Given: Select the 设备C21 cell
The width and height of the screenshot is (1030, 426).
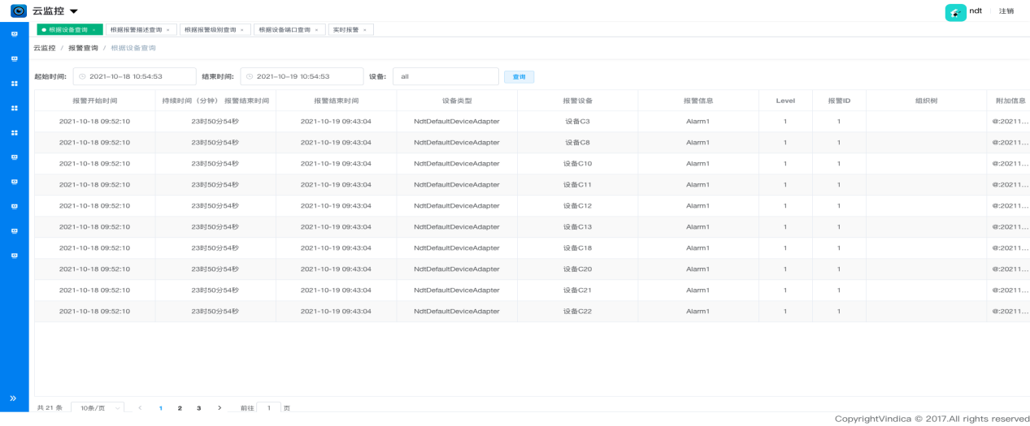Looking at the screenshot, I should point(577,290).
